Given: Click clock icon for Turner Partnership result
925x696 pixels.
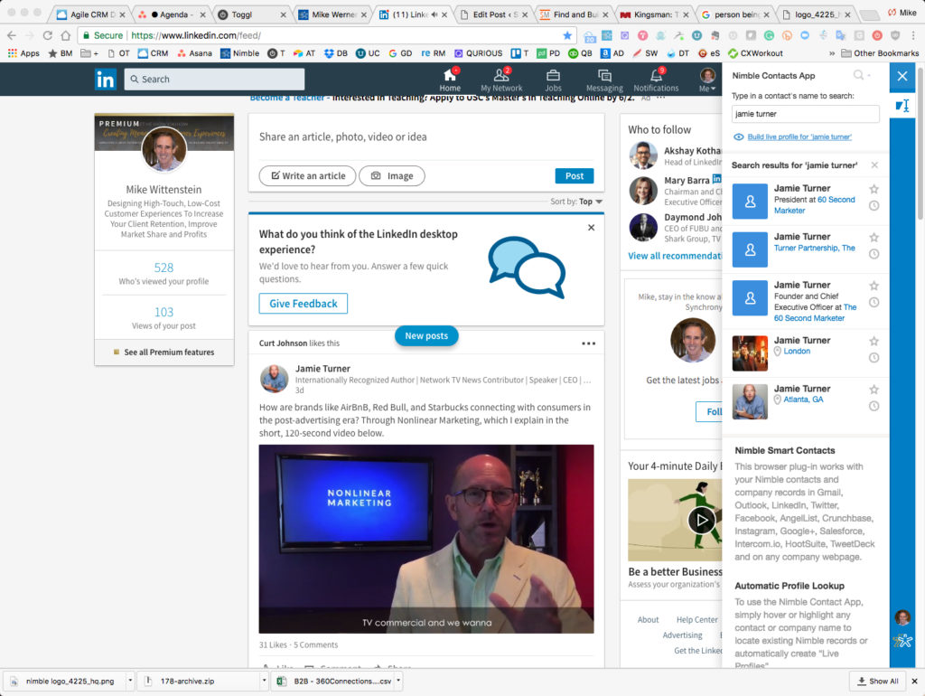Looking at the screenshot, I should (x=874, y=254).
